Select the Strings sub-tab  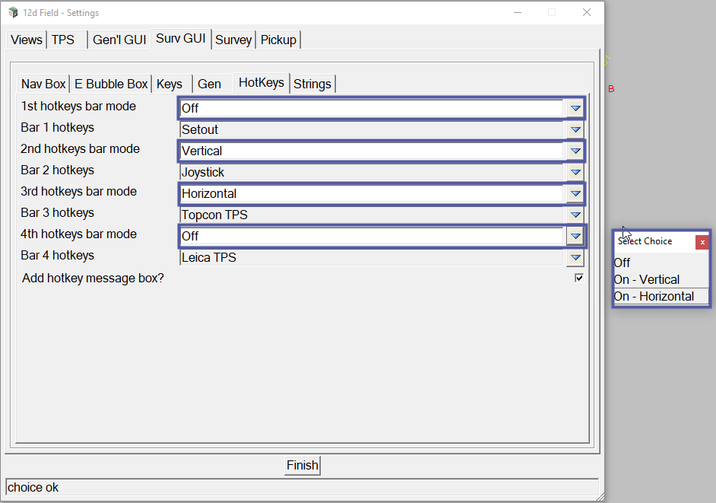click(312, 84)
